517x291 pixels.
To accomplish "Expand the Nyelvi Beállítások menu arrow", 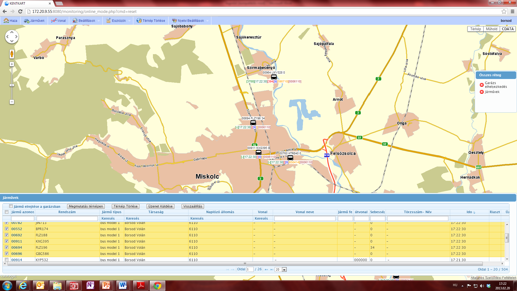I will coord(208,21).
